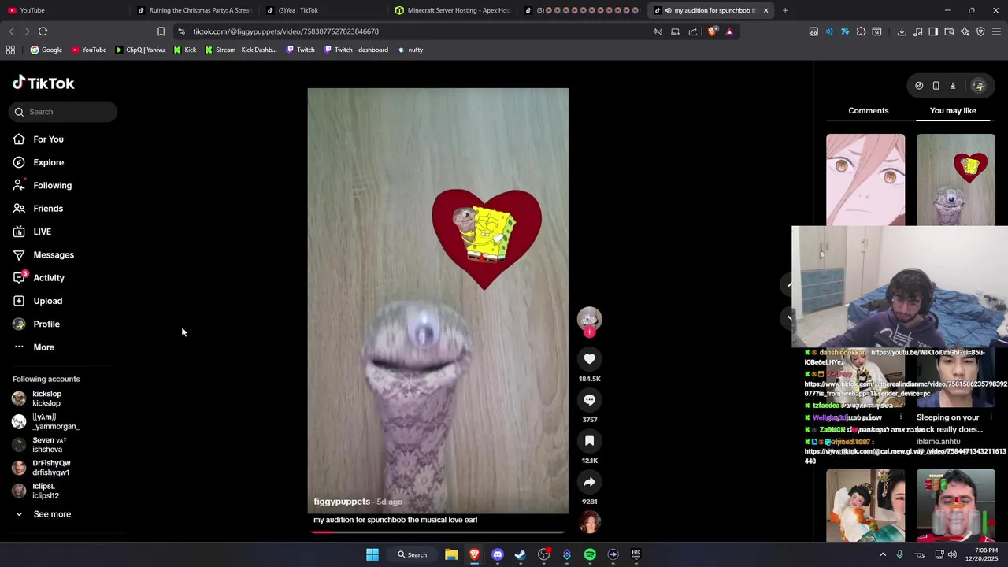Viewport: 1008px width, 567px height.
Task: Open the Upload page
Action: (37, 301)
